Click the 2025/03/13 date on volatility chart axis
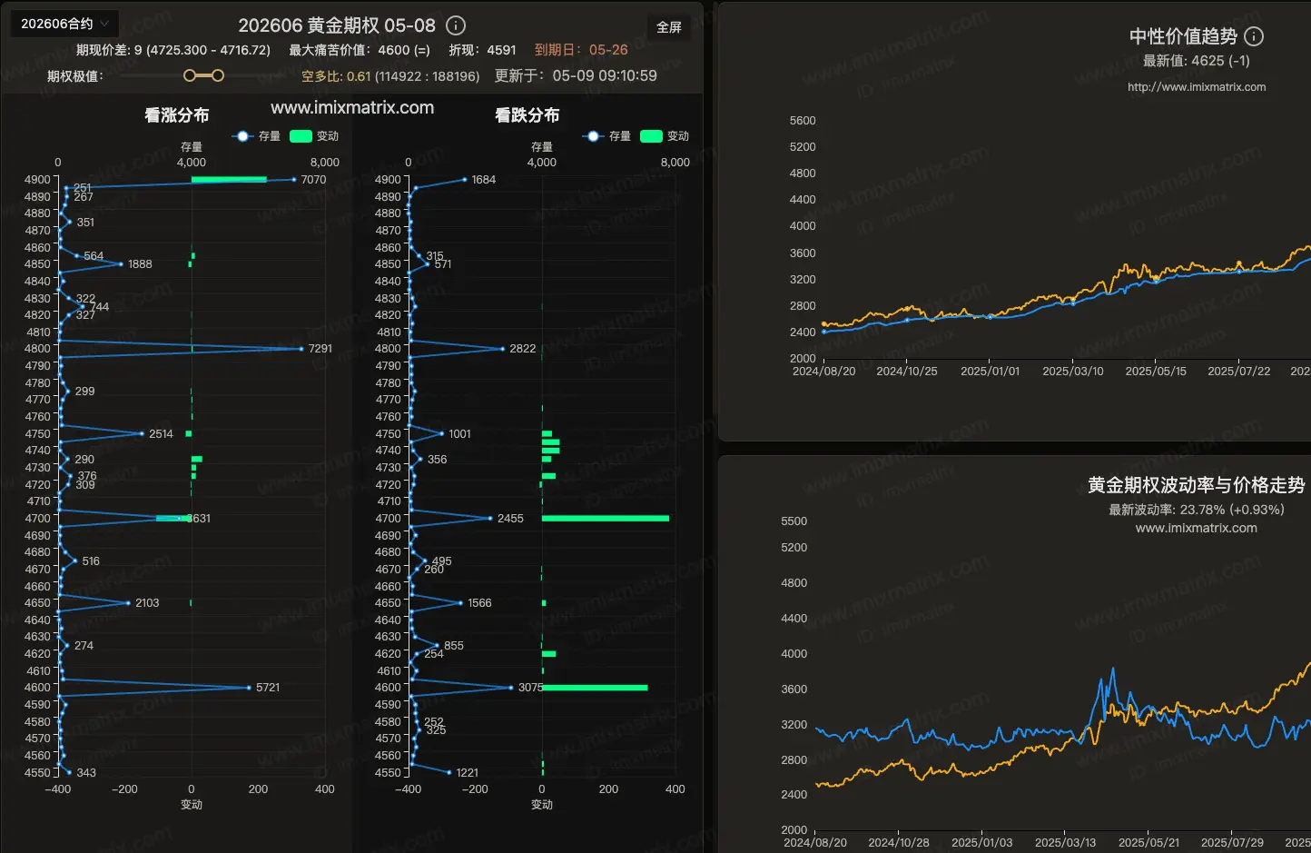This screenshot has height=853, width=1311. tap(1066, 843)
